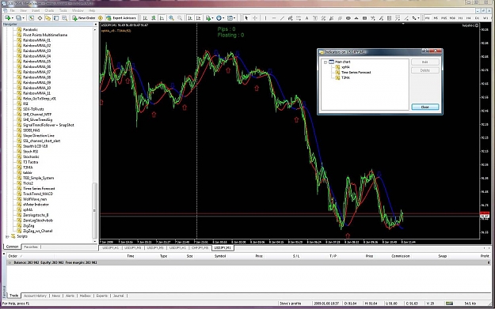Toggle the Navigator star-folder icon
Viewport: 495px width, 309px height.
coord(48,18)
